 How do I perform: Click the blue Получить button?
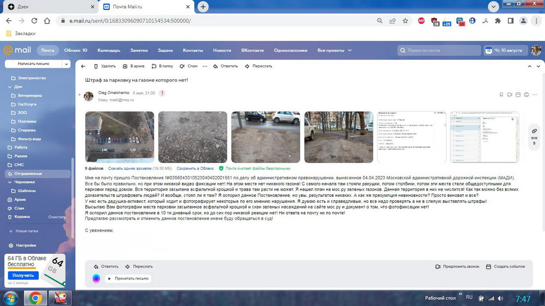23,276
